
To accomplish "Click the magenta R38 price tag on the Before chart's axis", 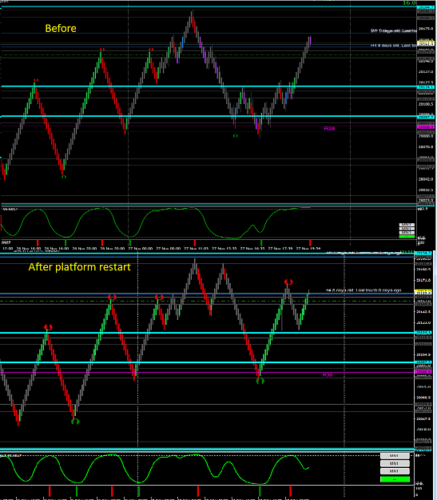I will (x=426, y=127).
